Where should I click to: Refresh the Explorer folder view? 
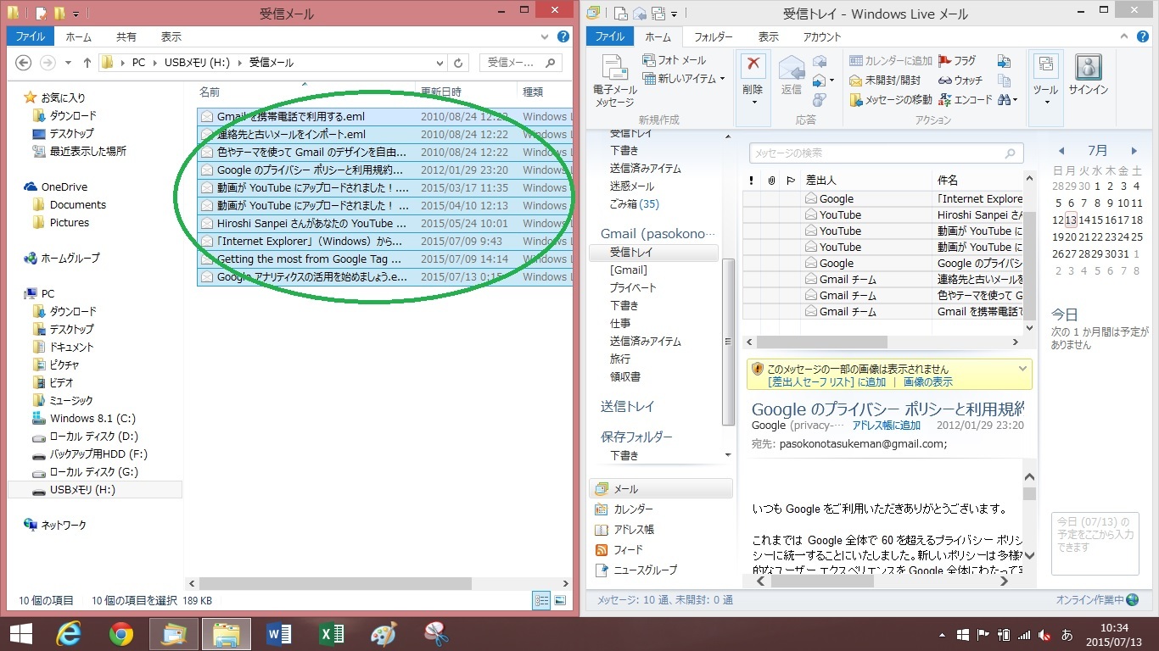click(x=458, y=63)
